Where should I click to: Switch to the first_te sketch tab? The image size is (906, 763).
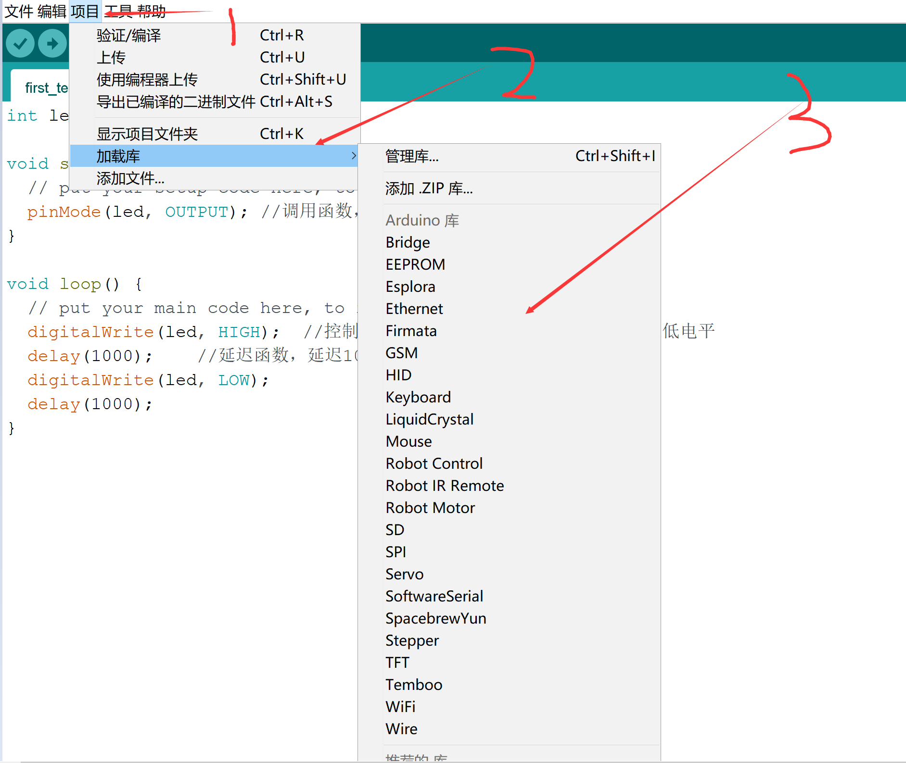pos(46,87)
